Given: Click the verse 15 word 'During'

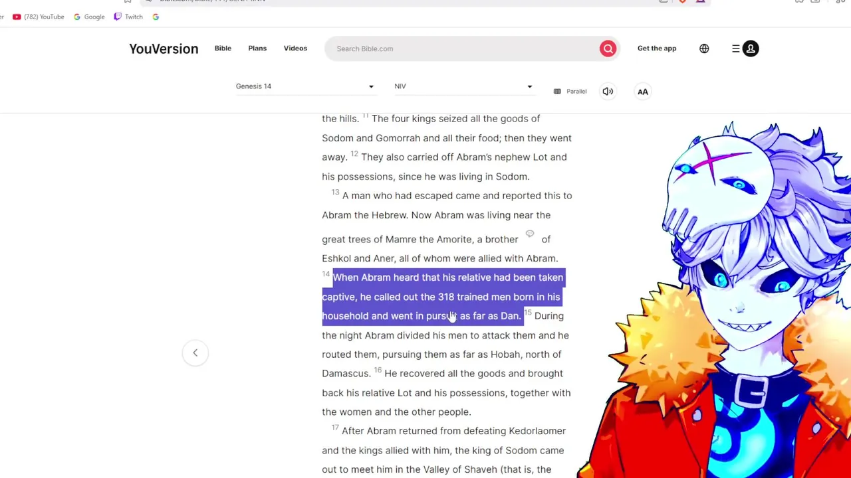Looking at the screenshot, I should [548, 316].
